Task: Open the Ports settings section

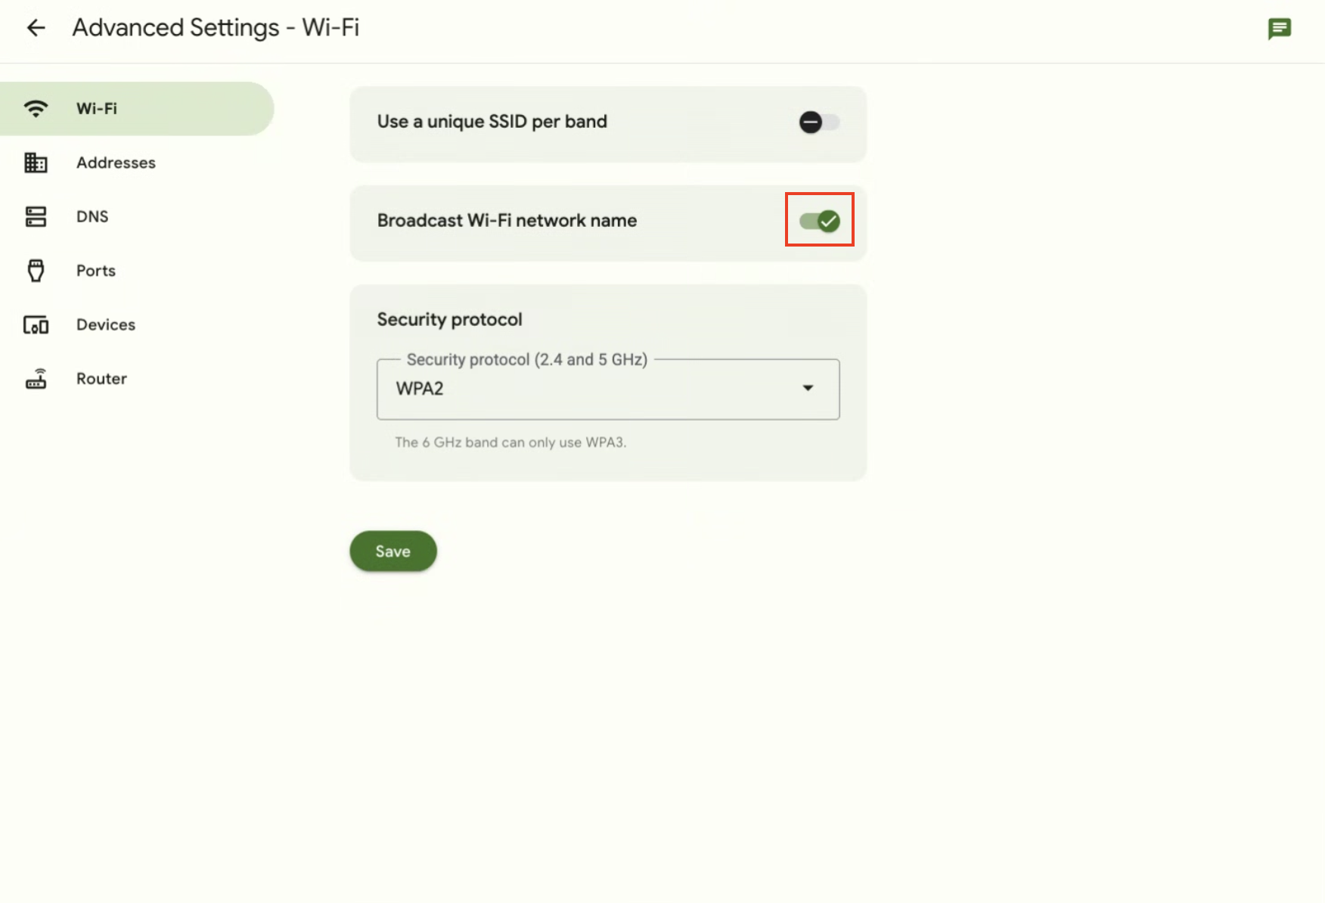Action: 96,271
